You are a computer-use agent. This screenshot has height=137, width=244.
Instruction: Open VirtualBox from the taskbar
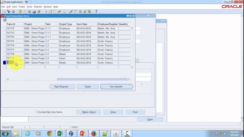pos(71,134)
